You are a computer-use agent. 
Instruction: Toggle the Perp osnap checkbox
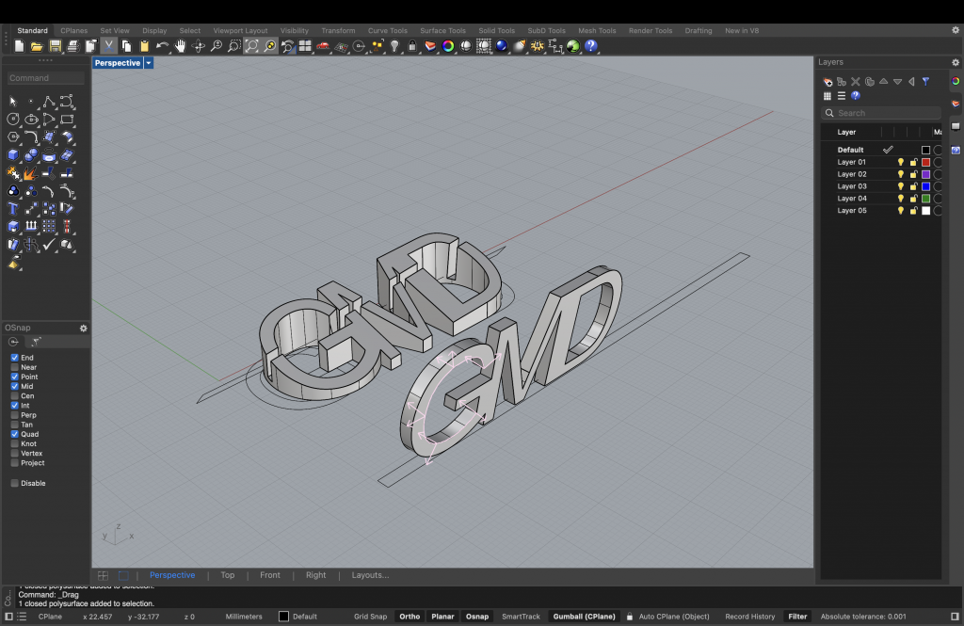(x=15, y=415)
